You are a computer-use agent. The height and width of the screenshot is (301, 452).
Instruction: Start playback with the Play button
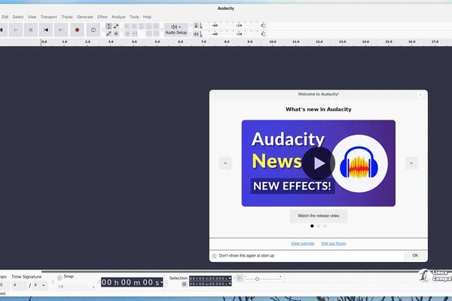tap(16, 29)
